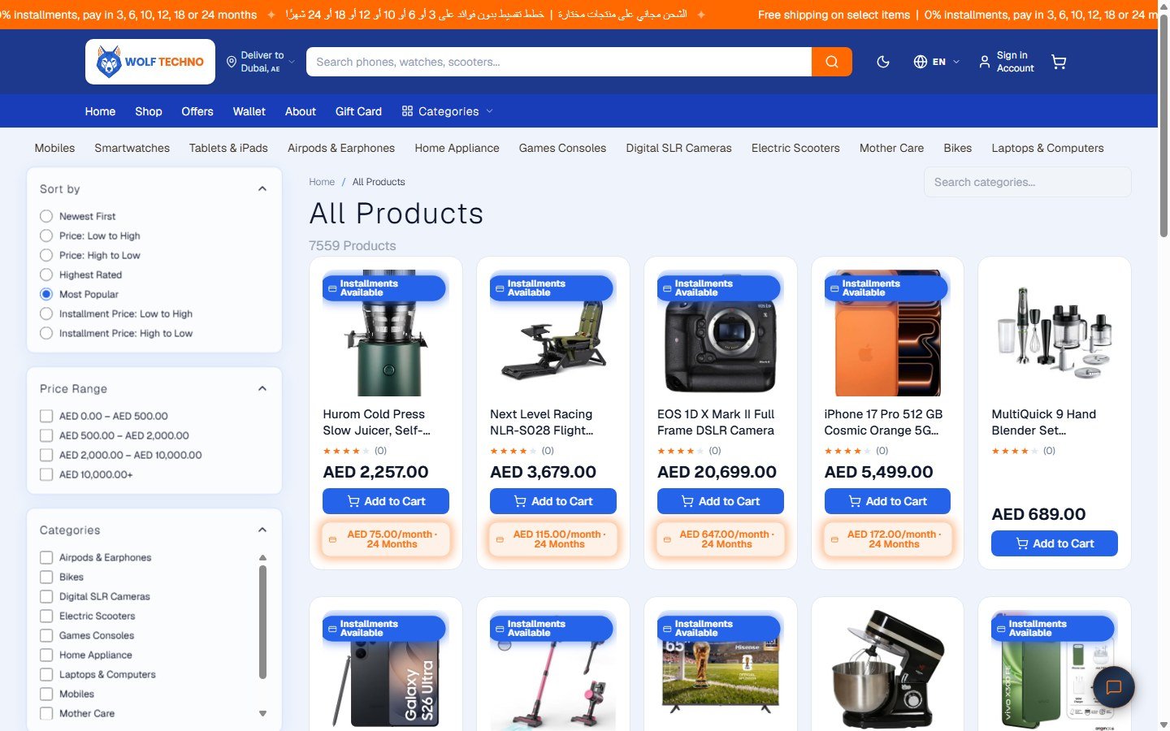Click star rating on MultiQuick 9 Blender
The image size is (1170, 731).
click(x=1013, y=451)
